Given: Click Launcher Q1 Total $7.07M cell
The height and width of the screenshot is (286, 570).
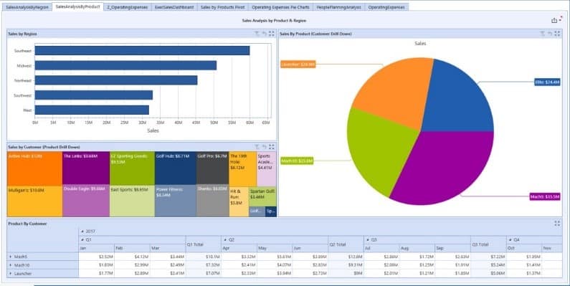Looking at the screenshot, I should (x=203, y=273).
